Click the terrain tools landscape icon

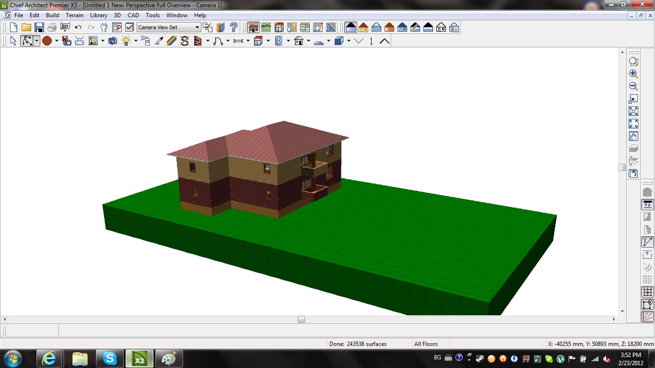pos(266,27)
